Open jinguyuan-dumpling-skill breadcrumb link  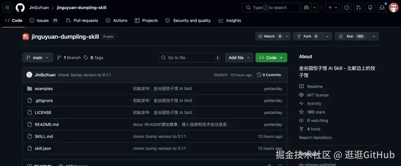(82, 8)
